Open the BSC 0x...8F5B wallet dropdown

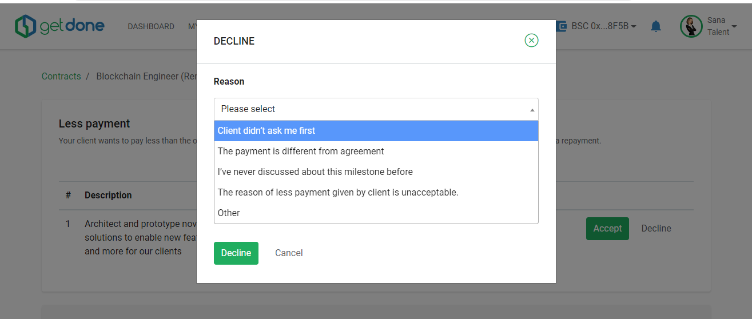point(604,26)
